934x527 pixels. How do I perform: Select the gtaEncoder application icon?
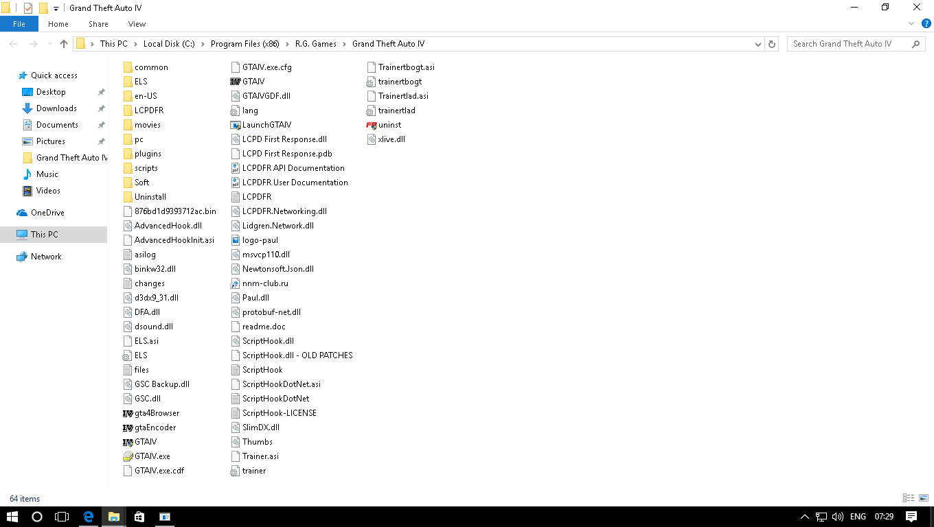click(127, 428)
